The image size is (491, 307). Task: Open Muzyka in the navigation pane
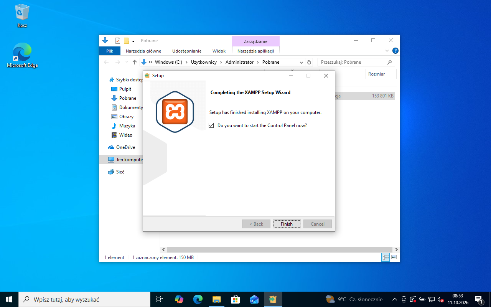[127, 126]
